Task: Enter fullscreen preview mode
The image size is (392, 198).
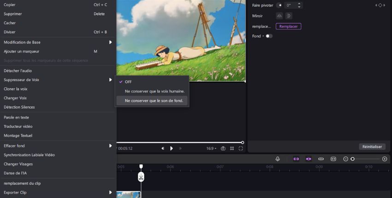Action: tap(241, 148)
